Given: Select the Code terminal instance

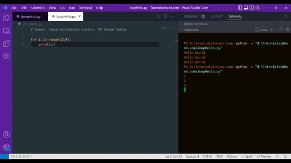Looking at the screenshot, I should [x=261, y=30].
